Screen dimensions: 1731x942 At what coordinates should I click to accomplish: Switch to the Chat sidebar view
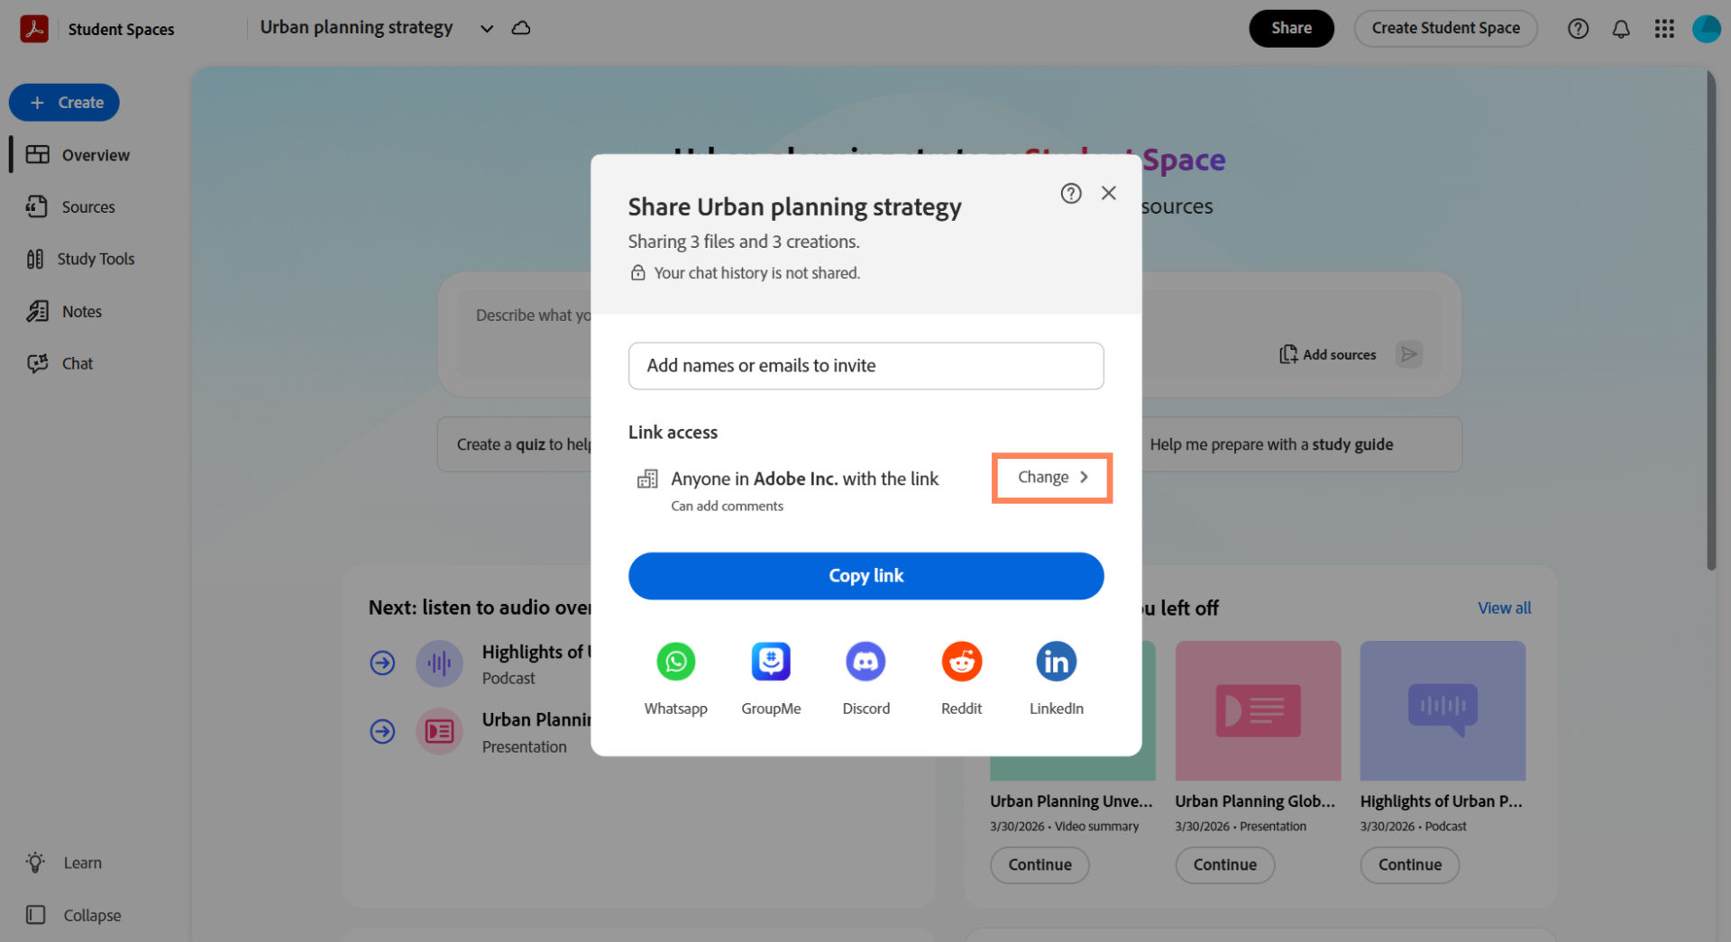click(x=76, y=363)
